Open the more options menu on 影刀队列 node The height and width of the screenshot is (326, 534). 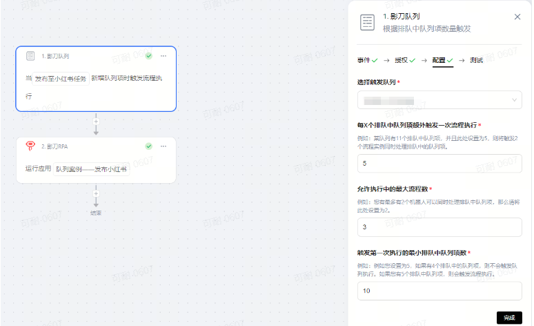click(x=164, y=56)
